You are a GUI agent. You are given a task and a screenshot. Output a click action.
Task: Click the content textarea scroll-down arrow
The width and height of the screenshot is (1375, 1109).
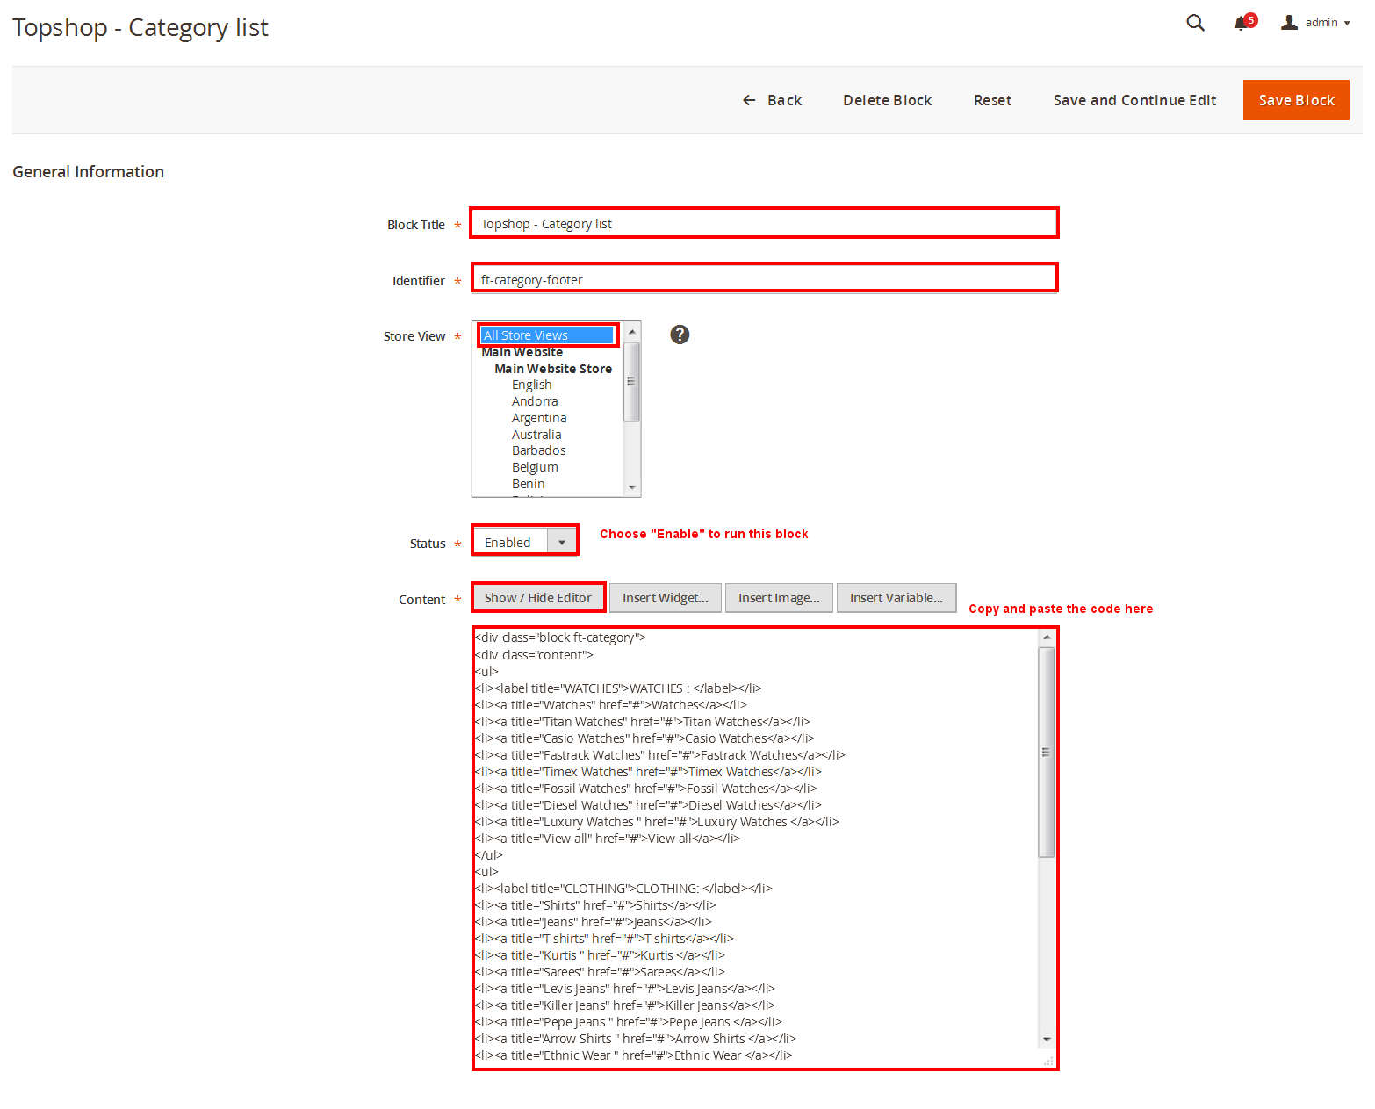pyautogui.click(x=1046, y=1039)
